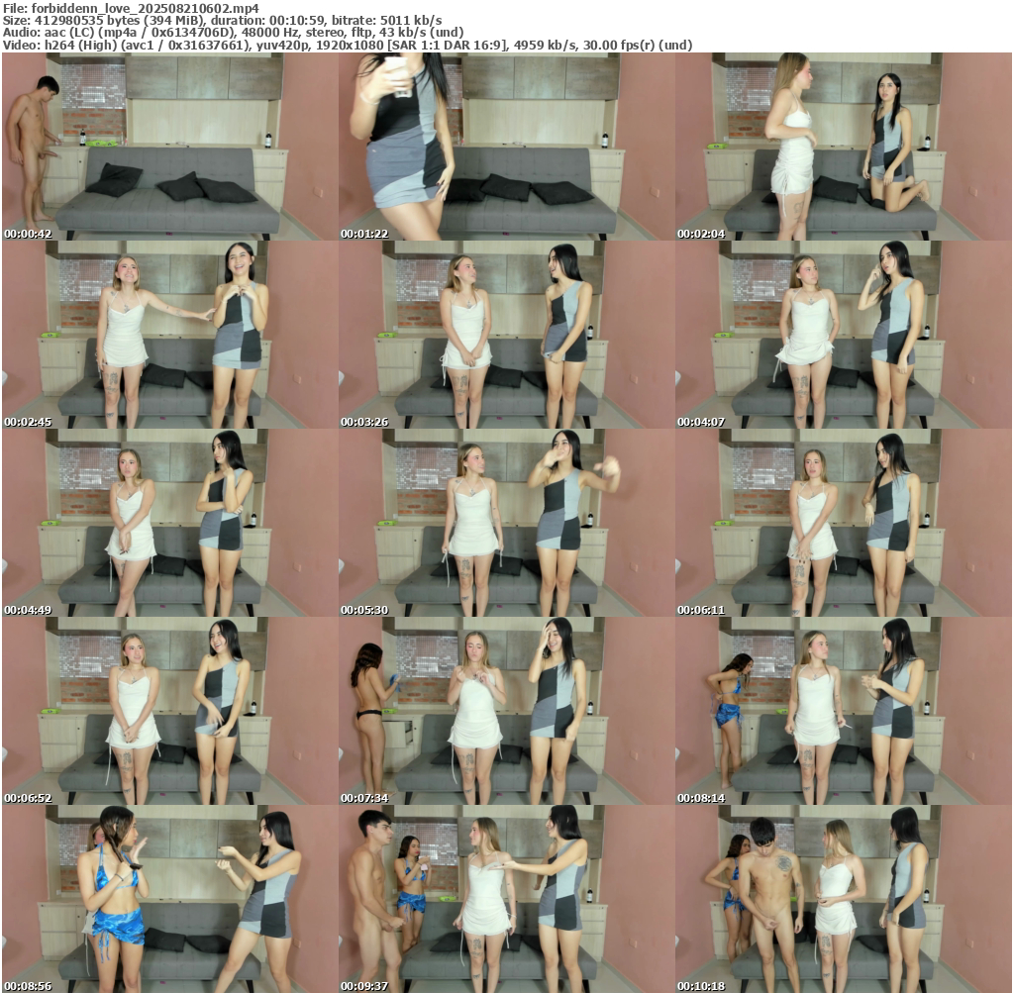Viewport: 1014px width, 993px height.
Task: Click the frame timestamped 00:07:34
Action: coord(506,711)
